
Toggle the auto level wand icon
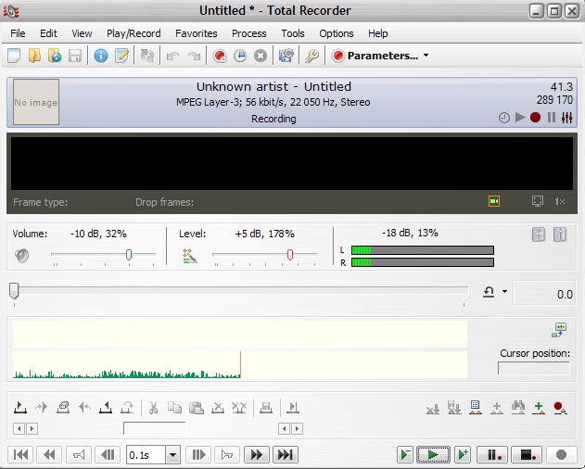click(189, 256)
